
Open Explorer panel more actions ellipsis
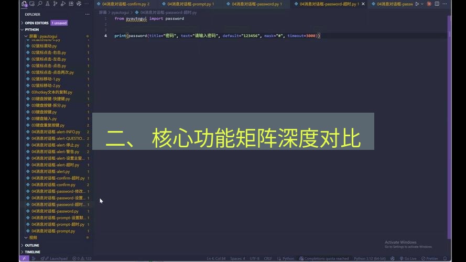pos(87,14)
